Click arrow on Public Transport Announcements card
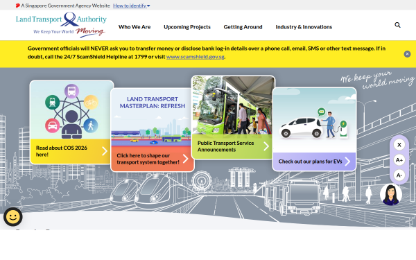The width and height of the screenshot is (416, 260). (266, 146)
